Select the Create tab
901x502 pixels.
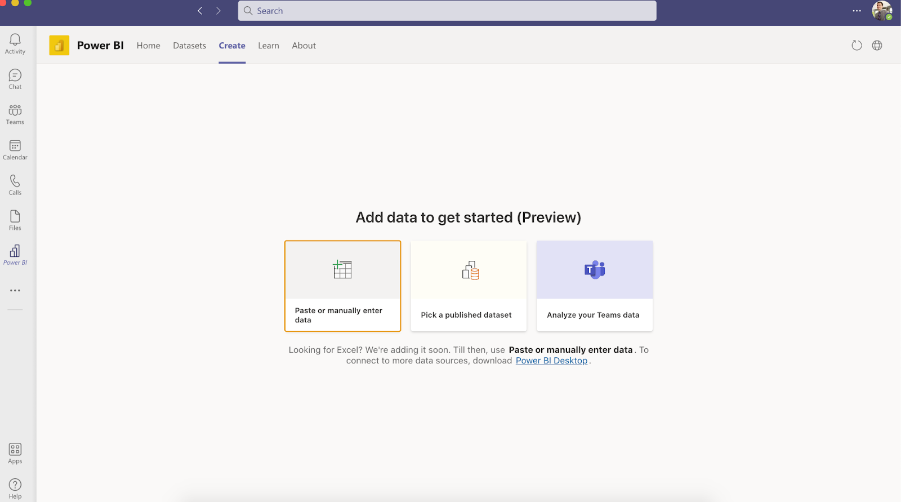click(x=232, y=46)
